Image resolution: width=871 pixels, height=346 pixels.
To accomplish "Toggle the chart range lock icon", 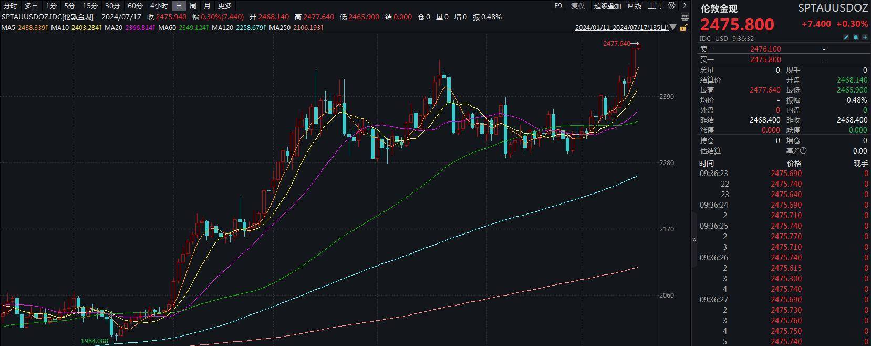I will [x=683, y=28].
